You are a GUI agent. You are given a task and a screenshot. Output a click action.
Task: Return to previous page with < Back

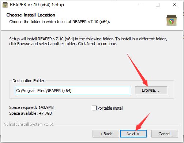106,134
